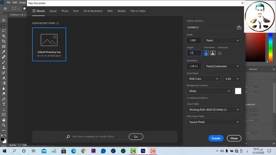Click the Adobe Stock template search field
Viewport: 276px width, 155px height.
99,136
